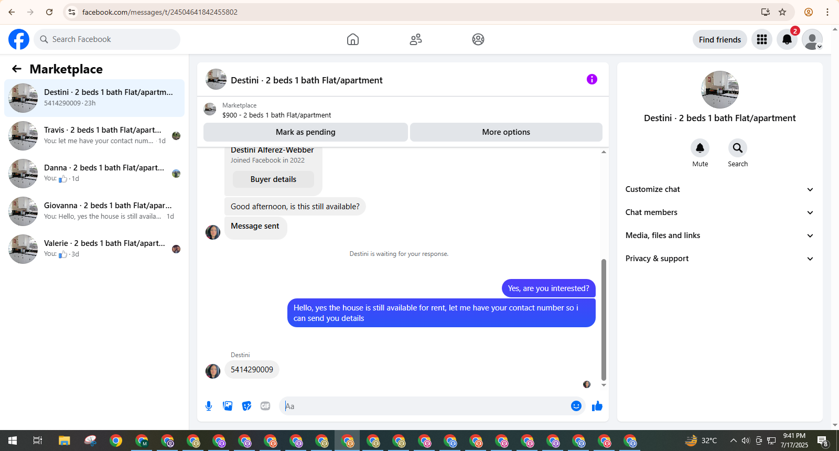Click More options button
Image resolution: width=839 pixels, height=451 pixels.
506,132
